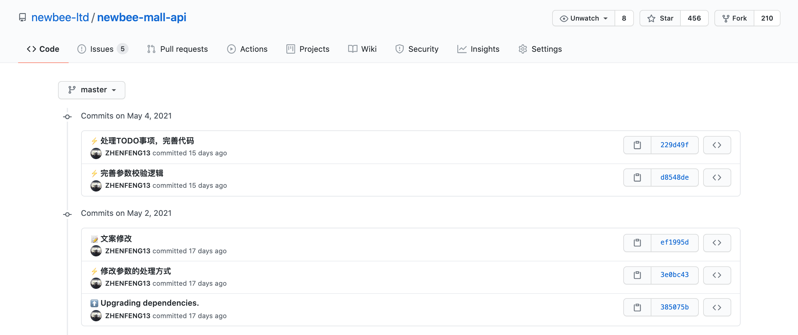Viewport: 798px width, 335px height.
Task: Open the Pull requests tab
Action: click(x=177, y=49)
